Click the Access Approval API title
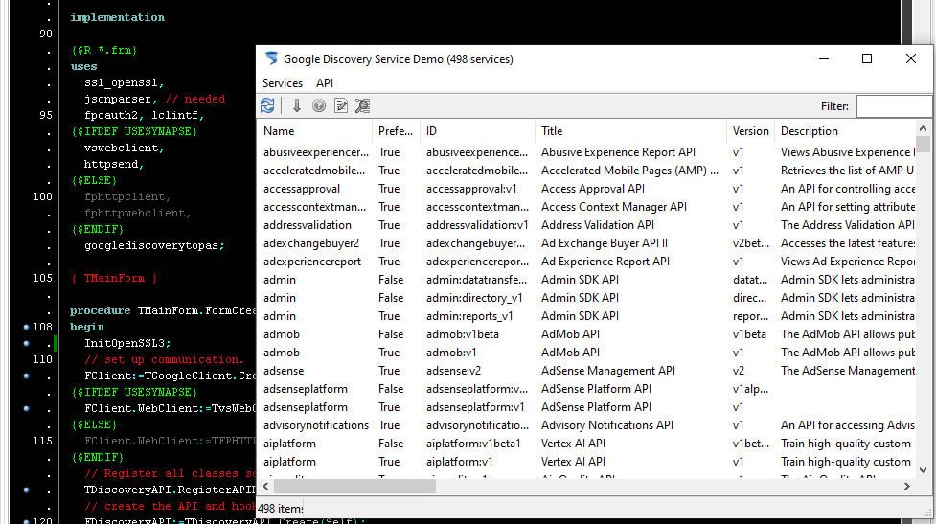Viewport: 936px width, 524px height. [593, 189]
